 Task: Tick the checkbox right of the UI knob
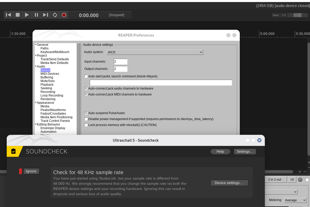pyautogui.click(x=307, y=180)
